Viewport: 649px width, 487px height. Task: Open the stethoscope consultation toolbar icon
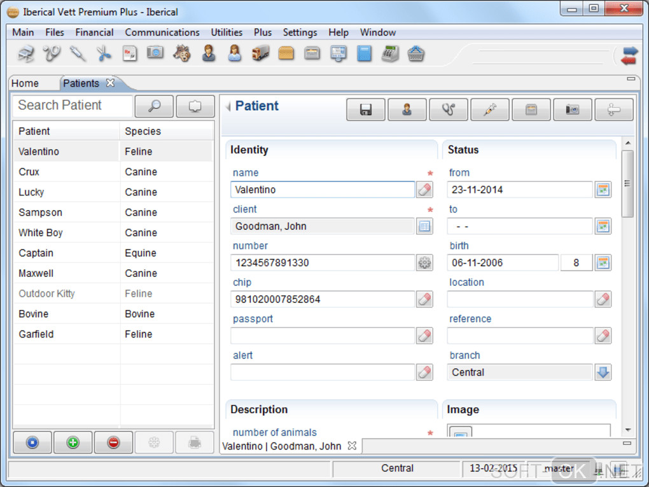[52, 53]
